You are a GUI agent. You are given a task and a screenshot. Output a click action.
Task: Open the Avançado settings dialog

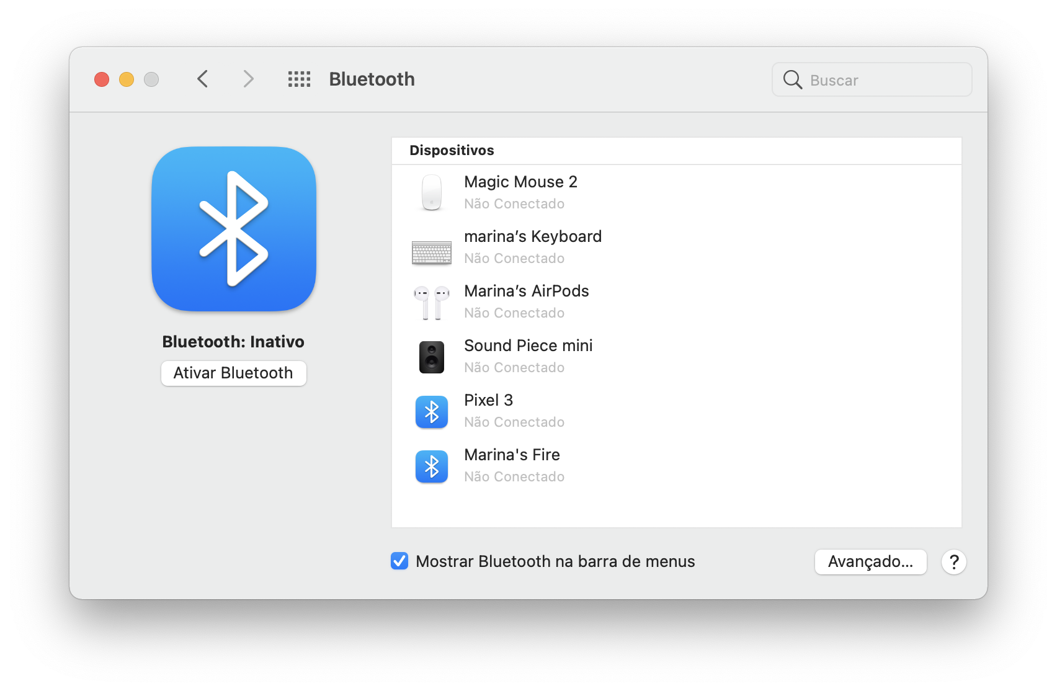click(x=870, y=562)
